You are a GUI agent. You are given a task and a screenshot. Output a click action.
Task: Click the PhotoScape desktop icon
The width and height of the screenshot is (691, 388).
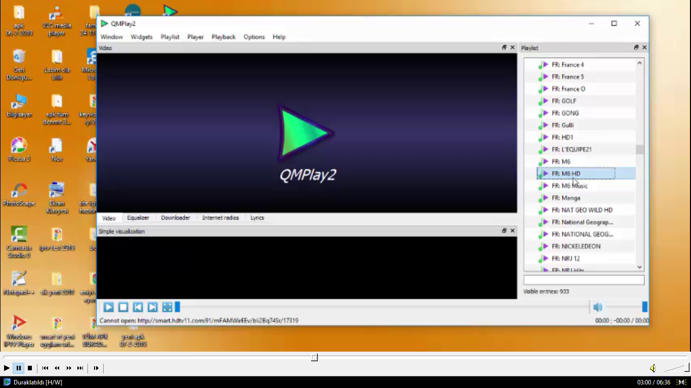[x=19, y=195]
